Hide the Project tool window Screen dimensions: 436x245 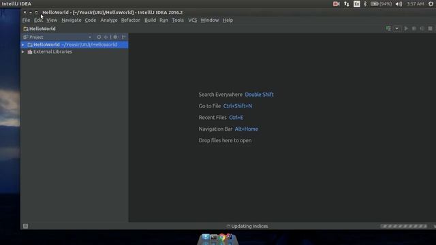(124, 37)
